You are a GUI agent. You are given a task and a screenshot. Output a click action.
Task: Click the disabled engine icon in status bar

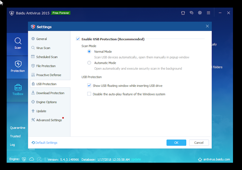39,159
